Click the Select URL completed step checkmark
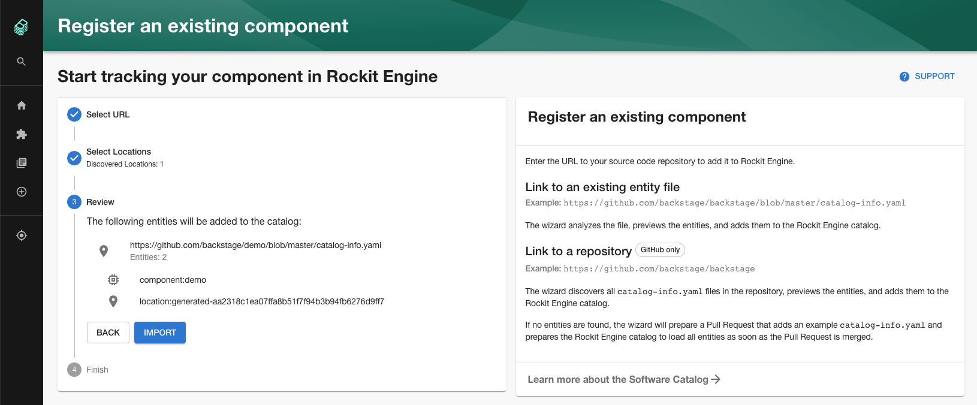Image resolution: width=977 pixels, height=405 pixels. [74, 114]
